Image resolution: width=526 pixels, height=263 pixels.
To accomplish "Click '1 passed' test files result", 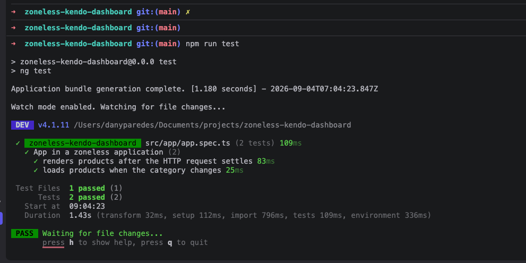I will (x=87, y=188).
